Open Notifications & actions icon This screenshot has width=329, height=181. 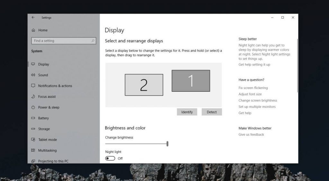click(33, 86)
